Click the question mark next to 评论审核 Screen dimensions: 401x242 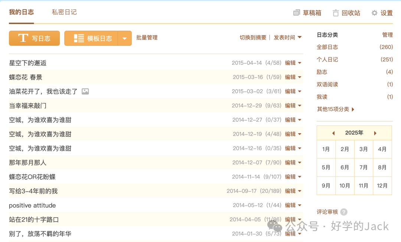344,212
